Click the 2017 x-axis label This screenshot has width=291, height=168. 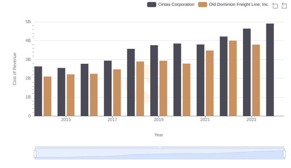[x=112, y=120]
